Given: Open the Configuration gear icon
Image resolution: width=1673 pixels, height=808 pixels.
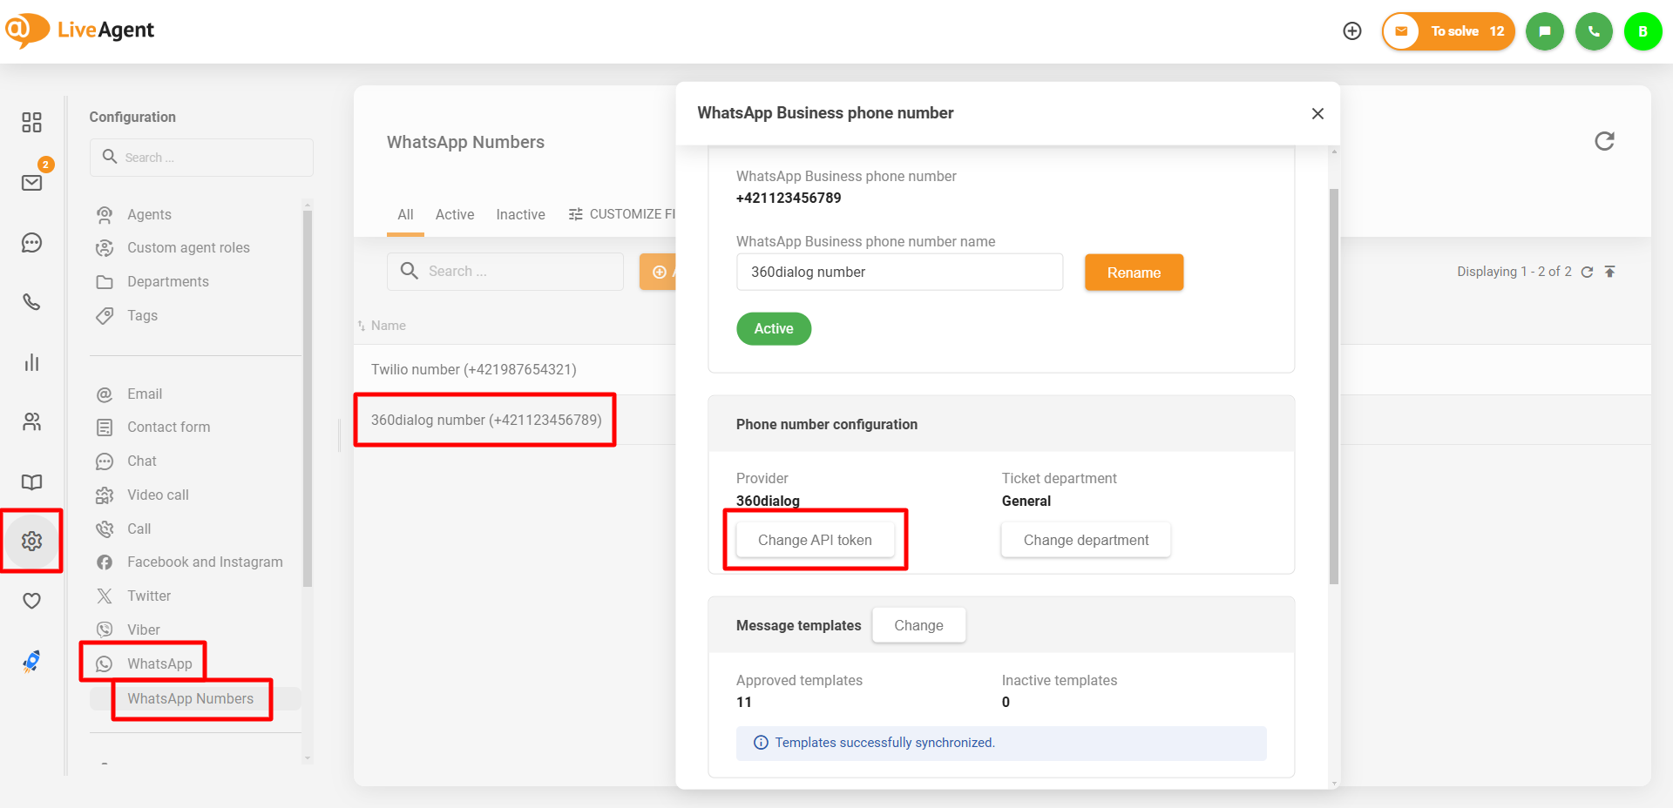Looking at the screenshot, I should point(32,542).
